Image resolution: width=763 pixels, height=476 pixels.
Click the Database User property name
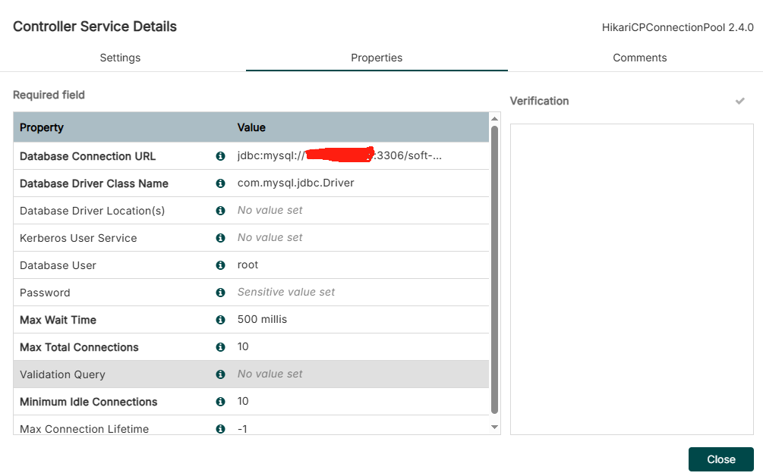click(58, 265)
